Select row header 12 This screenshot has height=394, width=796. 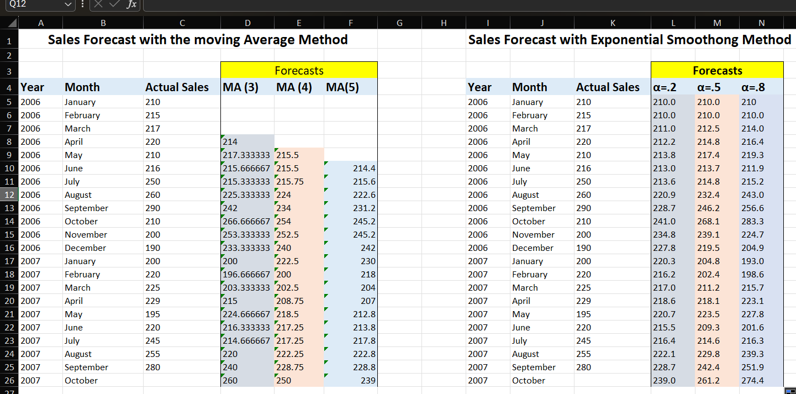[8, 195]
